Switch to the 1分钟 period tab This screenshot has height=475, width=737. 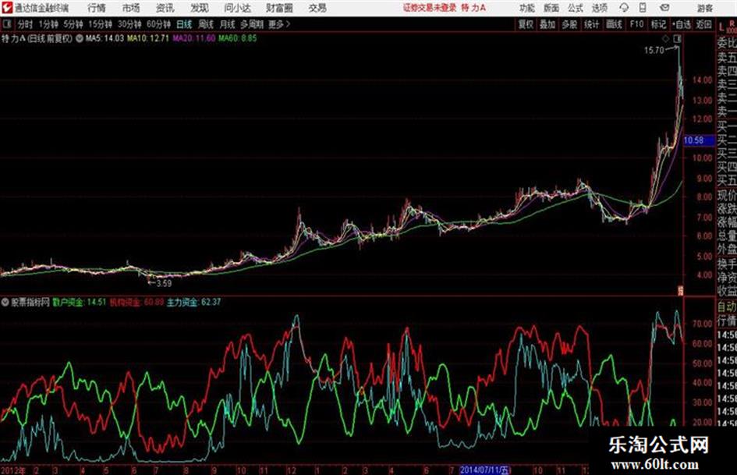pos(48,24)
